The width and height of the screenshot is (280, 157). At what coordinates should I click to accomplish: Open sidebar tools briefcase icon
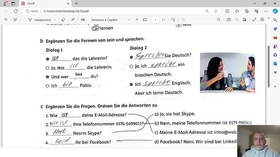275,38
